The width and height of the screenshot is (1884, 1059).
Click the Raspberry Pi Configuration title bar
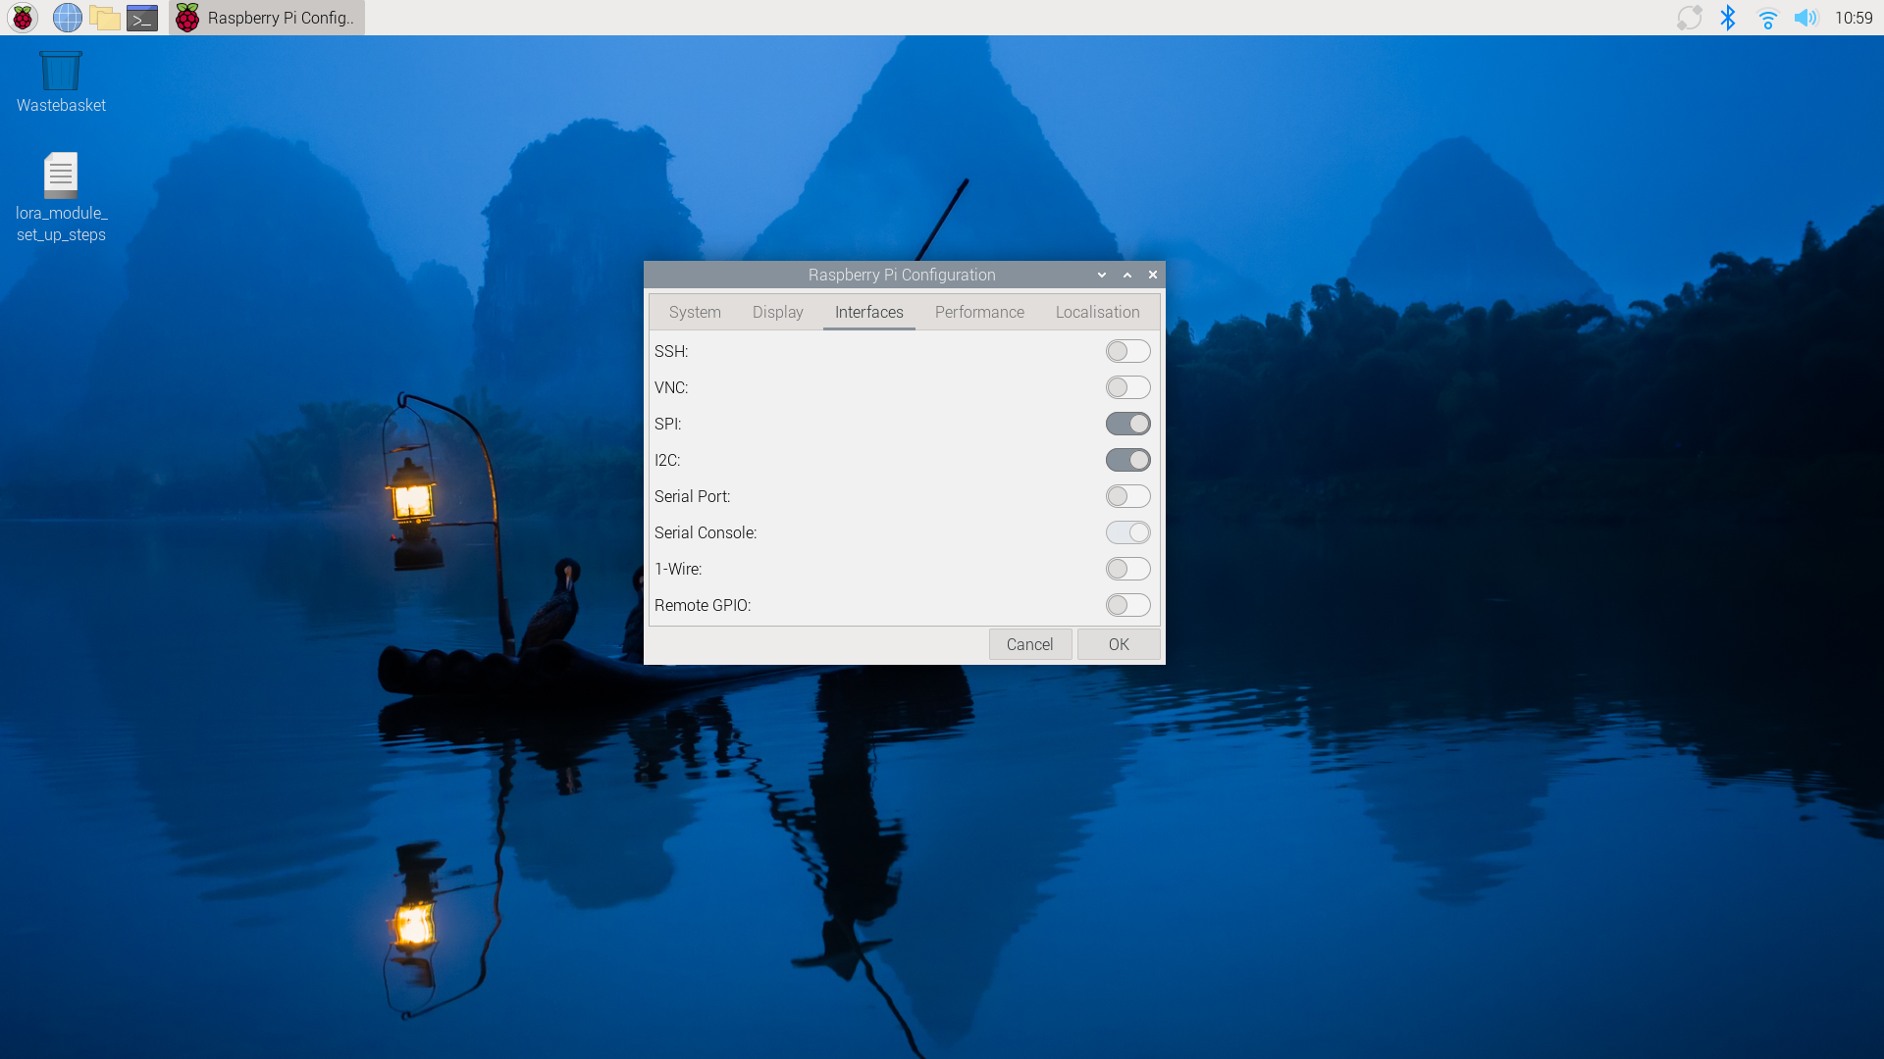coord(902,276)
